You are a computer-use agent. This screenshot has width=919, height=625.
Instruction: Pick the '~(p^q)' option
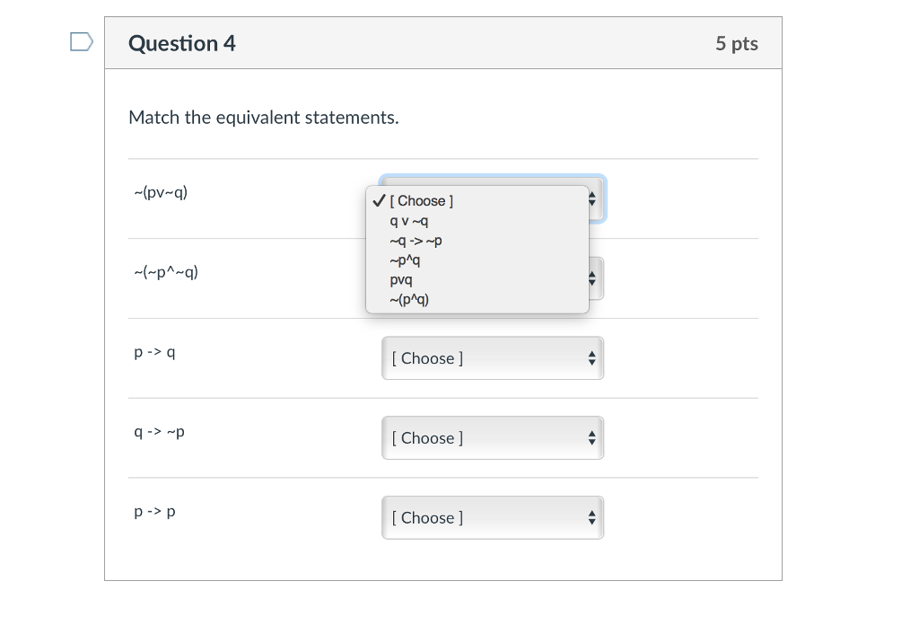pos(408,299)
